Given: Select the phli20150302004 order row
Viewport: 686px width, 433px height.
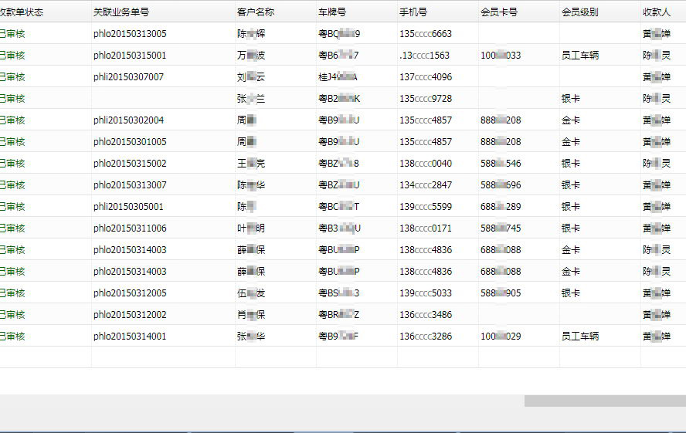Looking at the screenshot, I should (128, 120).
